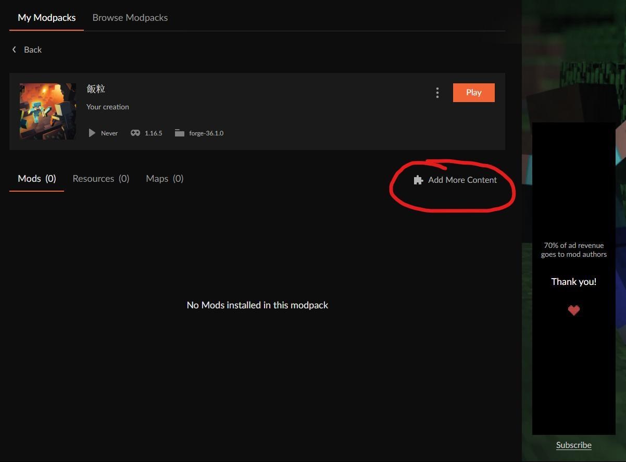
Task: Show the Maps (0) tab
Action: (x=165, y=179)
